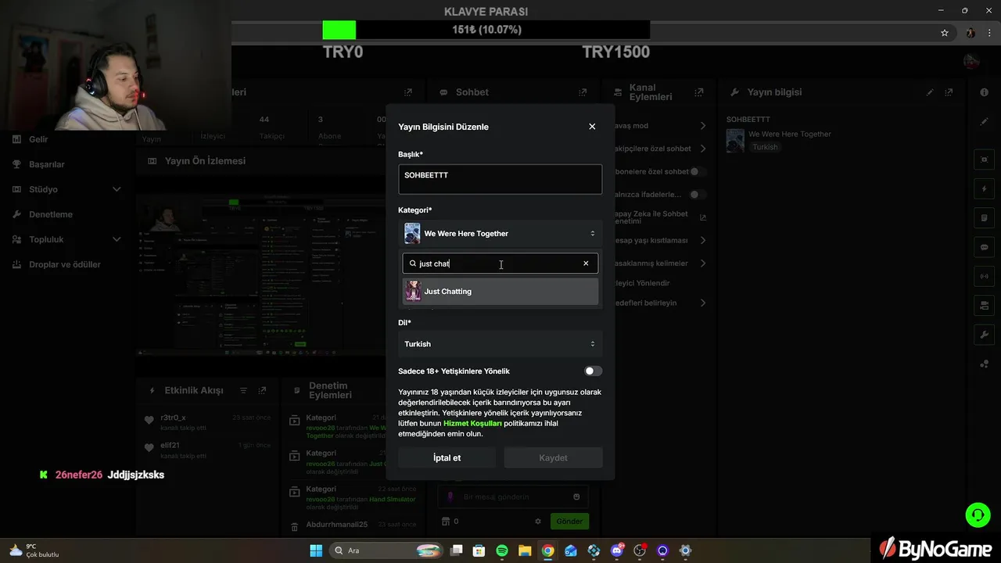
Task: Click the weather widget showing 9°C
Action: click(35, 550)
